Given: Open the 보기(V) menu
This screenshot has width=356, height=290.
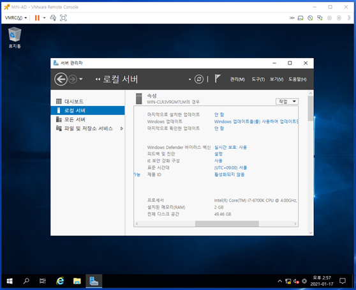Looking at the screenshot, I should (x=276, y=79).
